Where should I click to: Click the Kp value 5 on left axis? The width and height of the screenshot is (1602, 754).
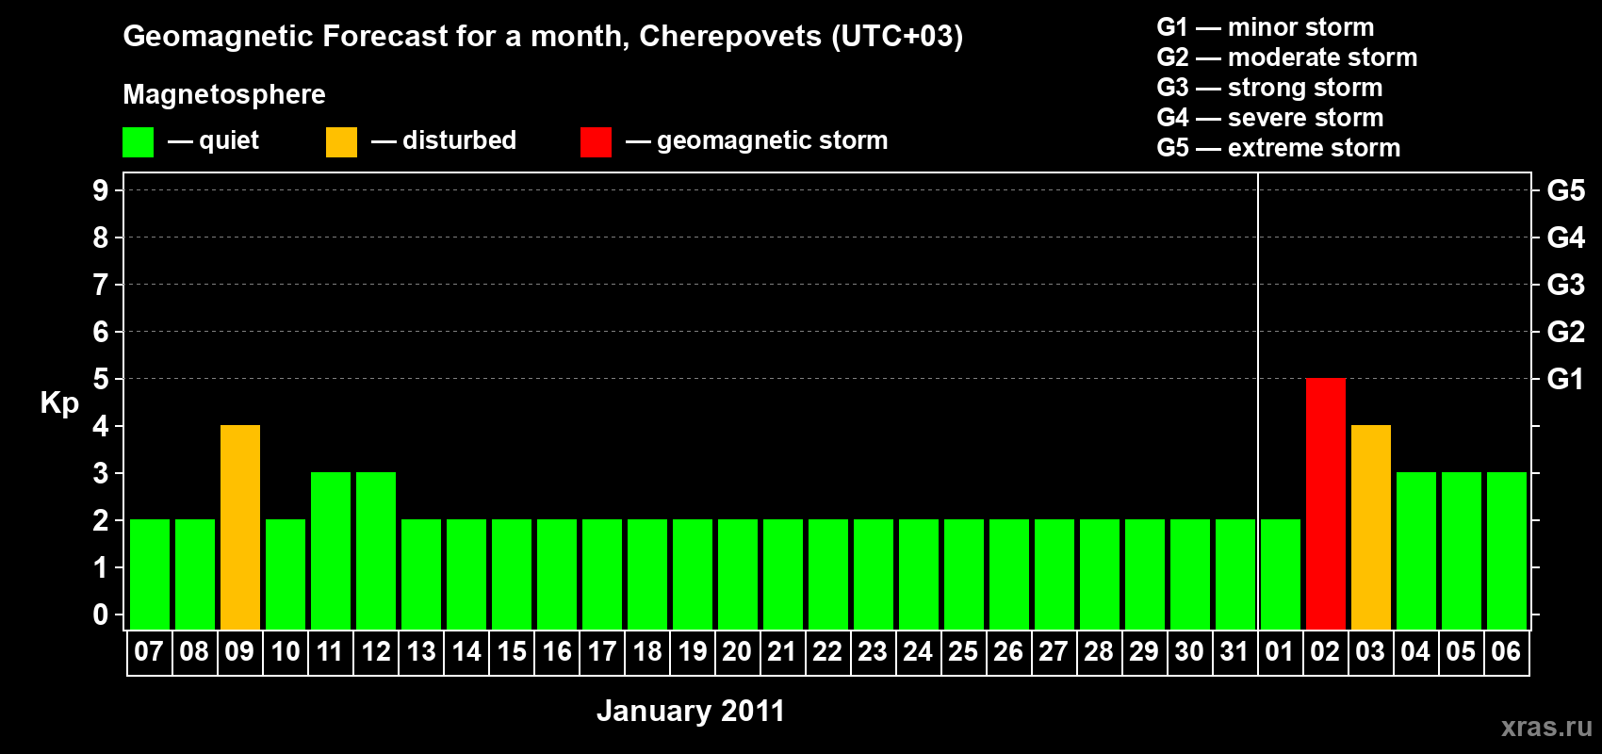[x=101, y=379]
